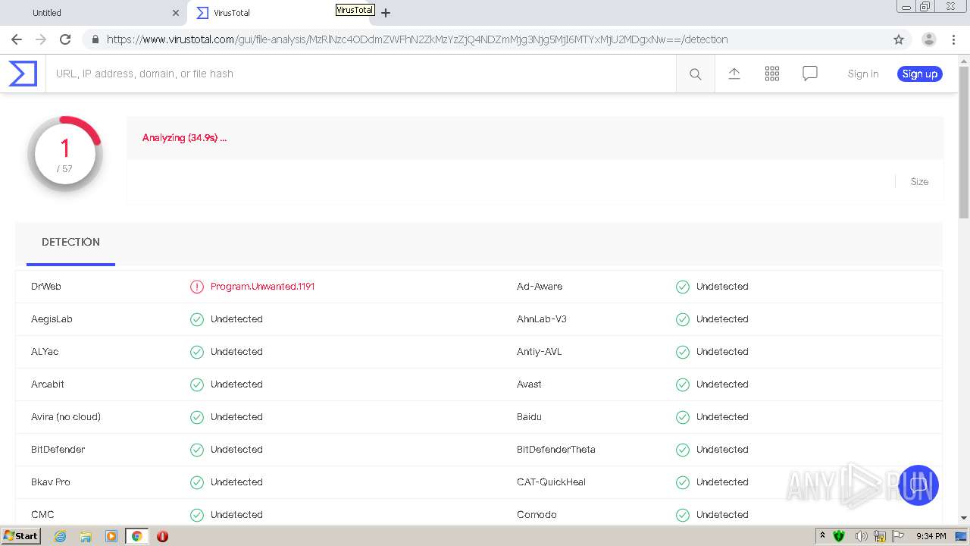
Task: Show hidden tray icons arrow
Action: point(822,536)
